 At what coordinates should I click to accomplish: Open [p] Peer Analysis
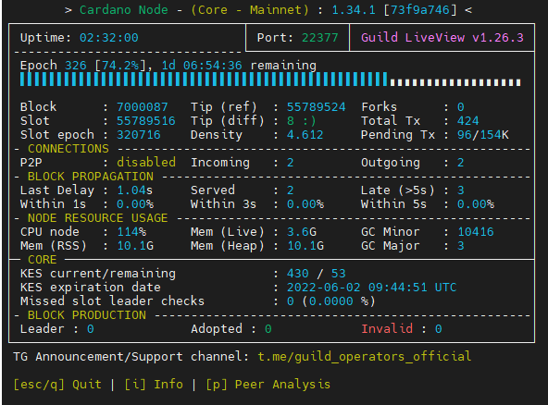click(268, 385)
